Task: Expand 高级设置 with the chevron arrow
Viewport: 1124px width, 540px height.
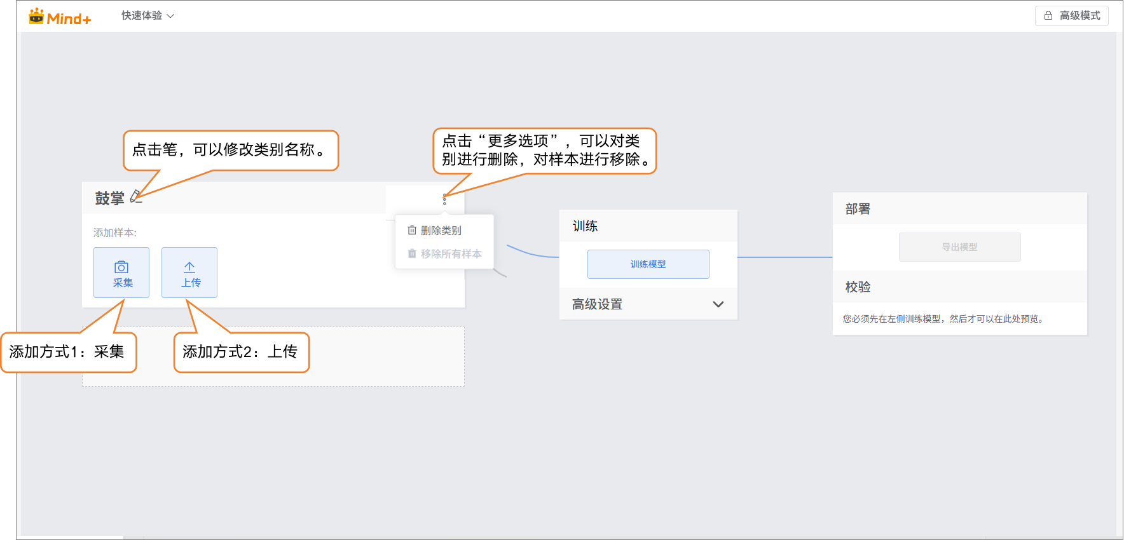Action: (x=718, y=304)
